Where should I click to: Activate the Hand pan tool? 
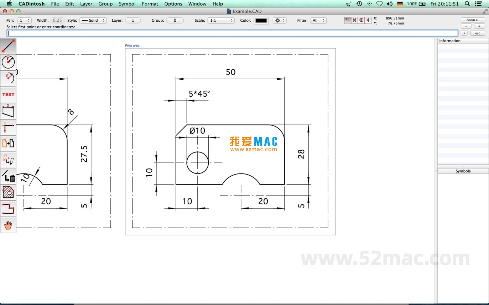[8, 225]
